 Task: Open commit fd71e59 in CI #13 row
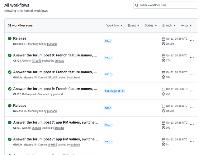36,61
